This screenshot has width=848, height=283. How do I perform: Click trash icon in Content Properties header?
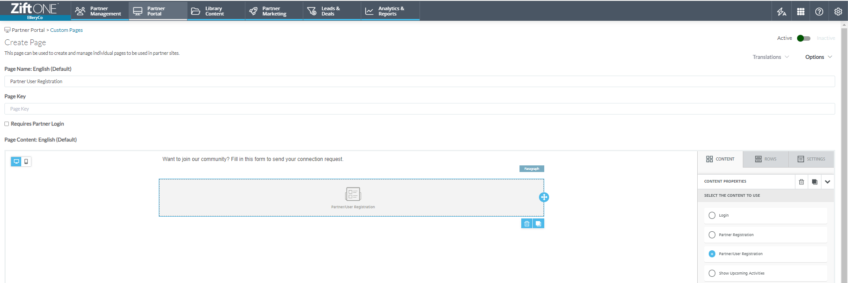tap(801, 182)
